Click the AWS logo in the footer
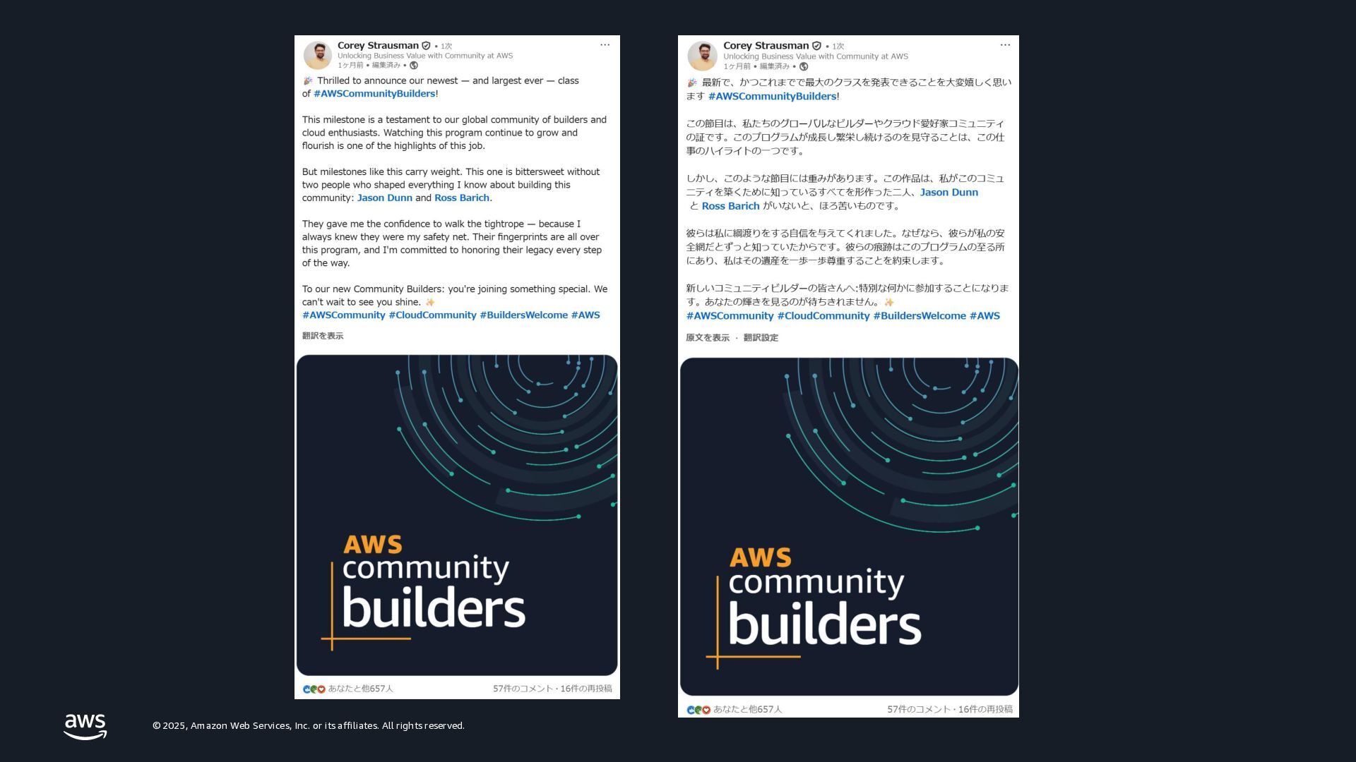This screenshot has height=762, width=1356. tap(85, 726)
